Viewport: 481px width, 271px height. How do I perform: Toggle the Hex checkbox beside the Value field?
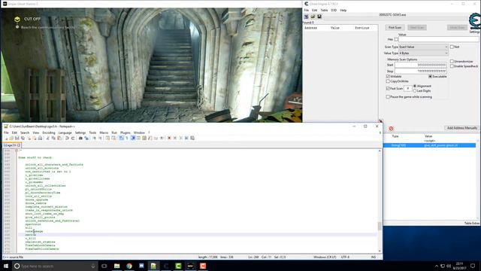[396, 40]
